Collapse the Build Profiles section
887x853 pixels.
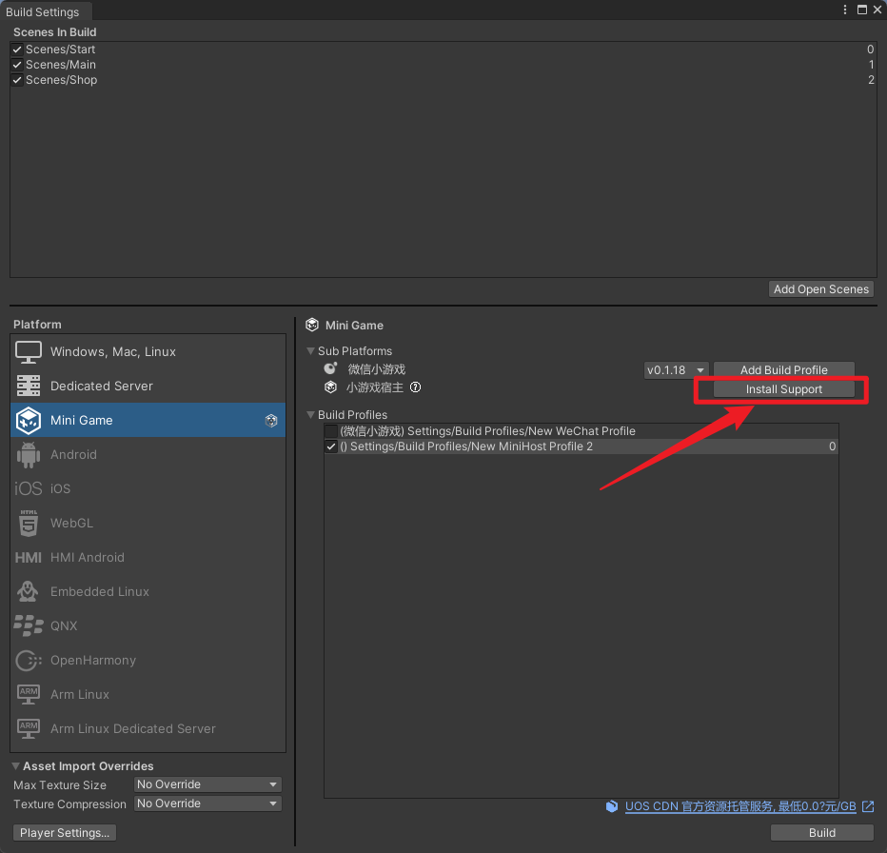(311, 415)
